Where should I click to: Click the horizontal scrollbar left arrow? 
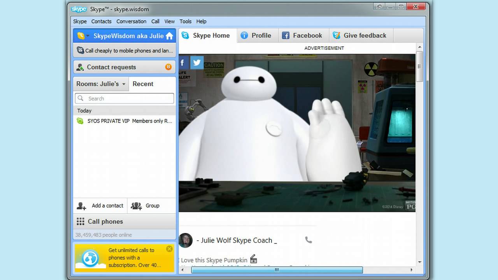pyautogui.click(x=183, y=270)
